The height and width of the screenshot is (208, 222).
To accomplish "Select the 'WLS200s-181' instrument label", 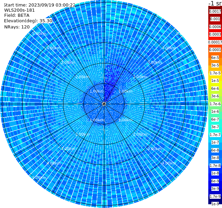I will pyautogui.click(x=20, y=10).
